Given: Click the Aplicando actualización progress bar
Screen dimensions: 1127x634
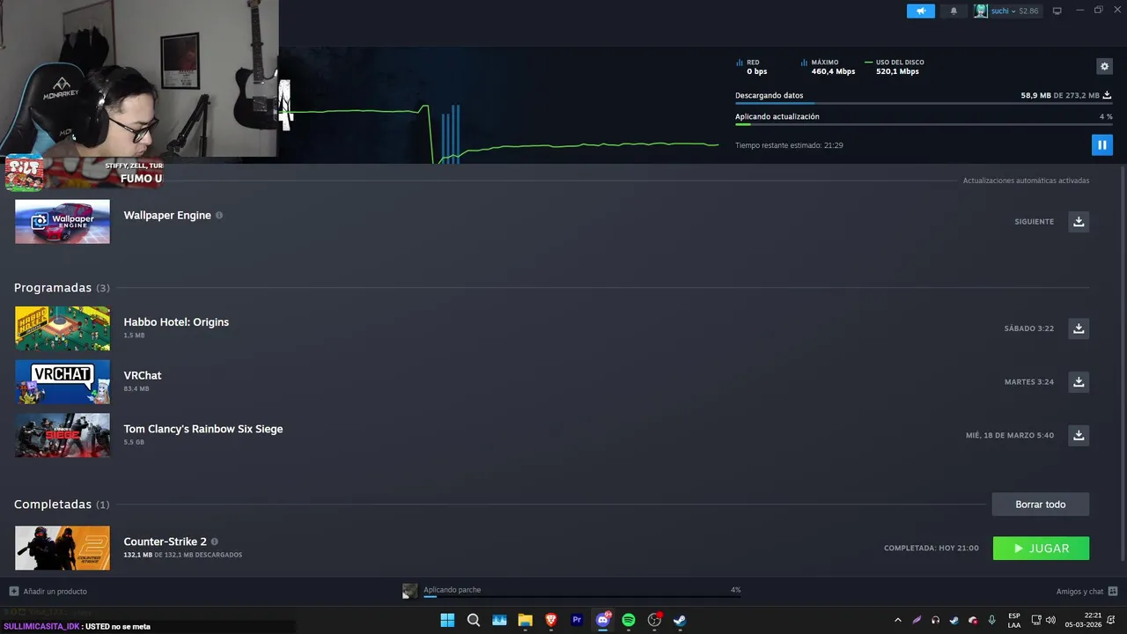Looking at the screenshot, I should [x=924, y=125].
